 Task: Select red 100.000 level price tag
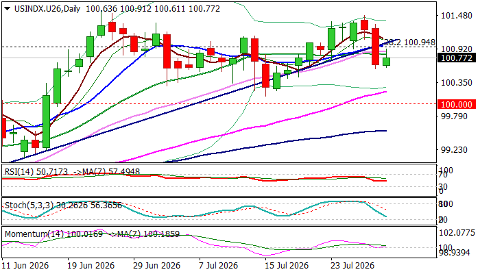pos(457,104)
